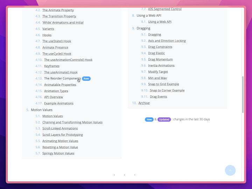Open Snap to Grid Example link
The height and width of the screenshot is (189, 252).
[163, 84]
